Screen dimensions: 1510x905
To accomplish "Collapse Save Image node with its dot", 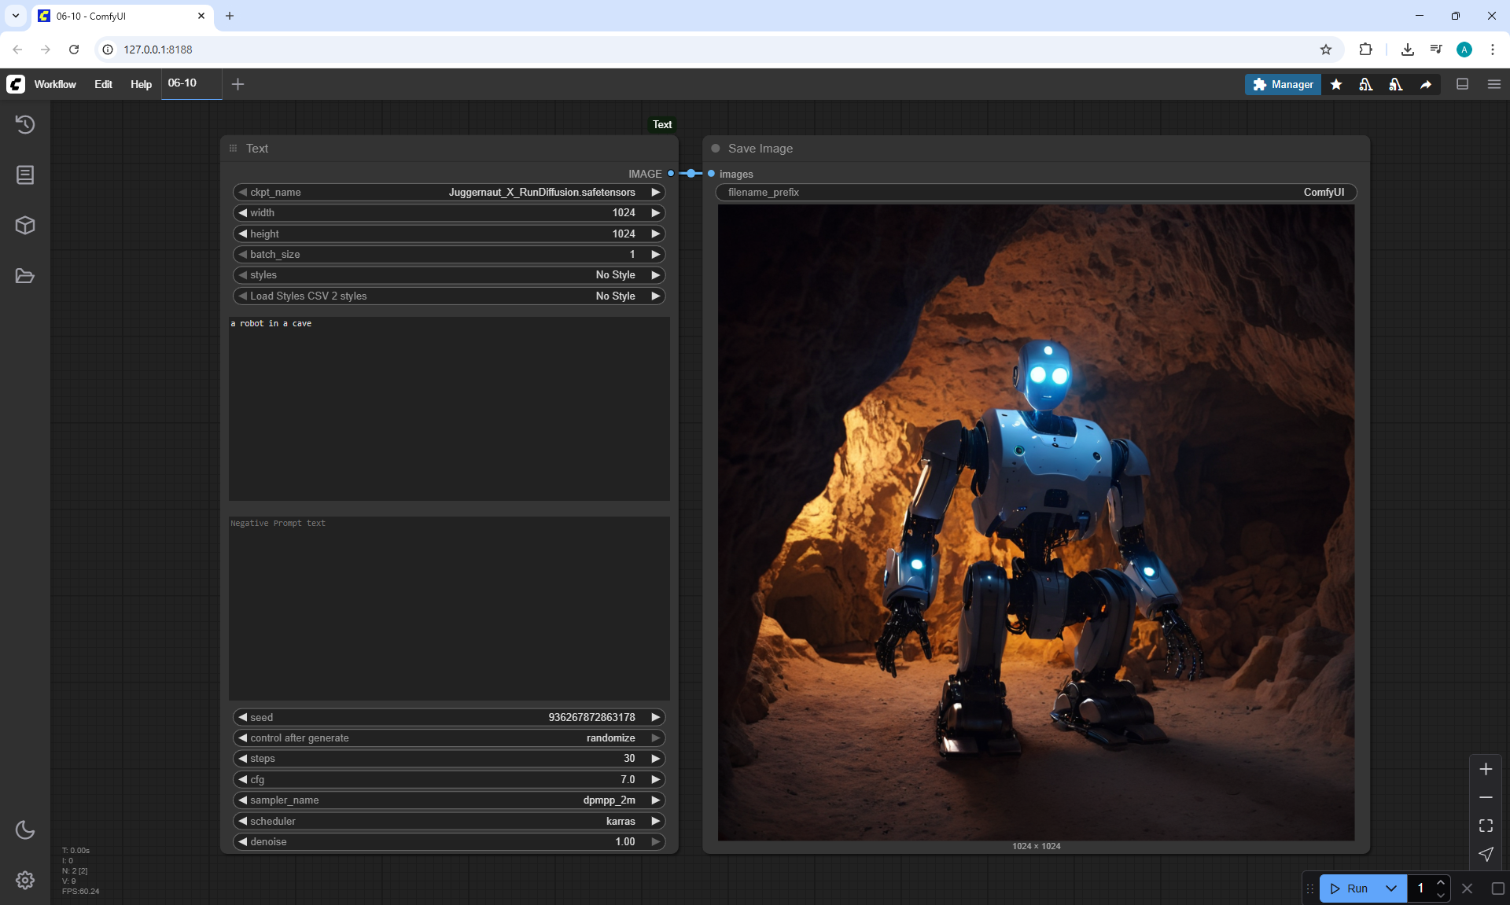I will coord(716,149).
